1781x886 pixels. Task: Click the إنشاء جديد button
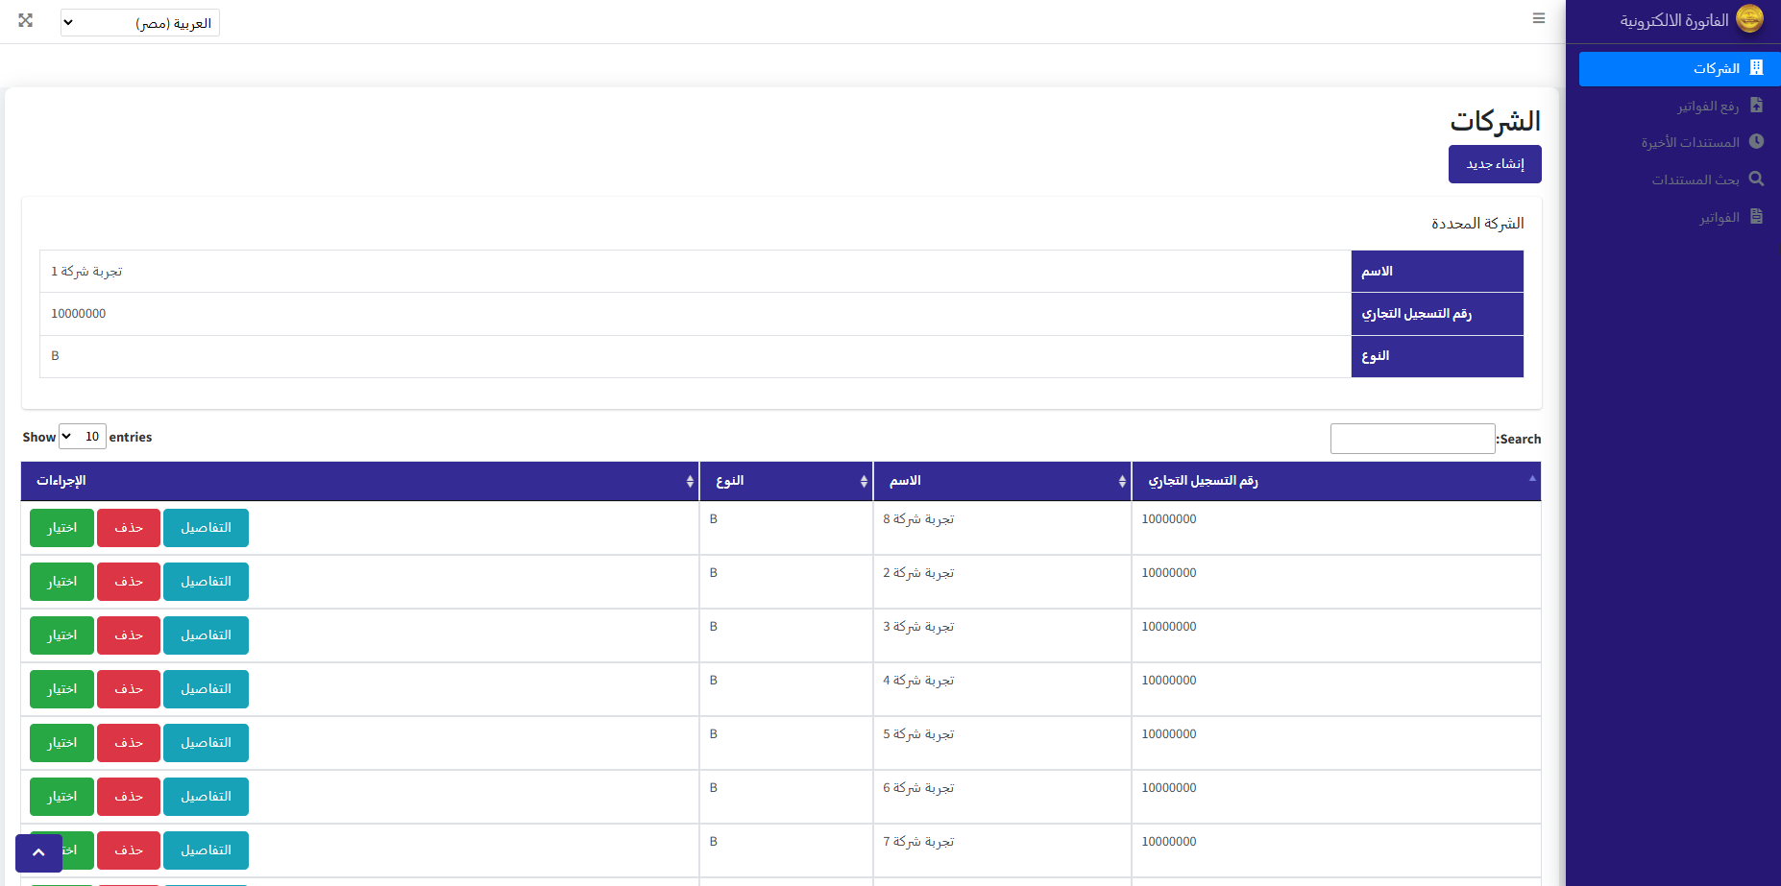point(1495,164)
